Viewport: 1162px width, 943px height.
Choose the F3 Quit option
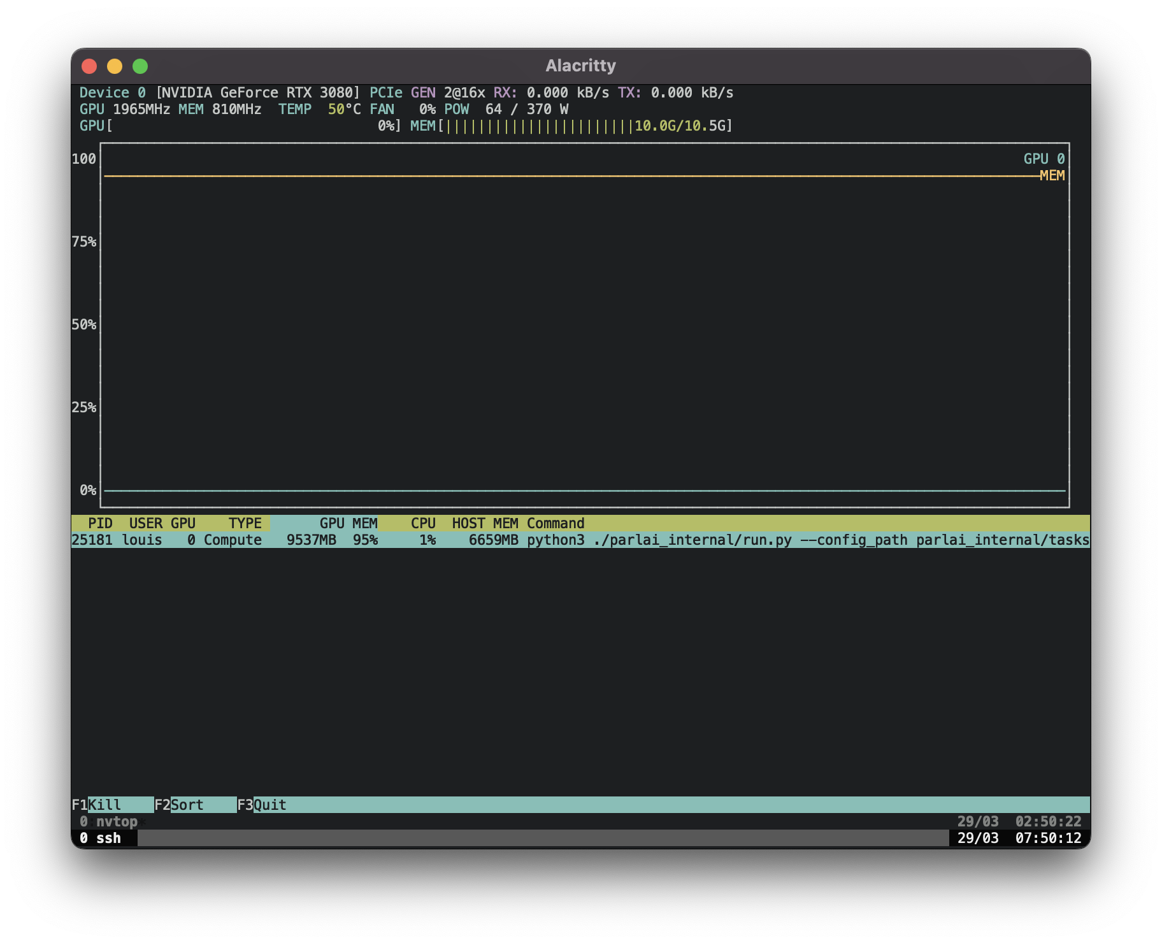click(x=261, y=805)
